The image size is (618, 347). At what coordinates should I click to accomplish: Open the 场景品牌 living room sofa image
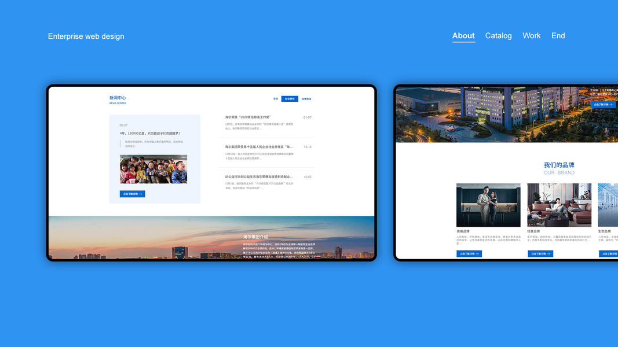pos(560,205)
